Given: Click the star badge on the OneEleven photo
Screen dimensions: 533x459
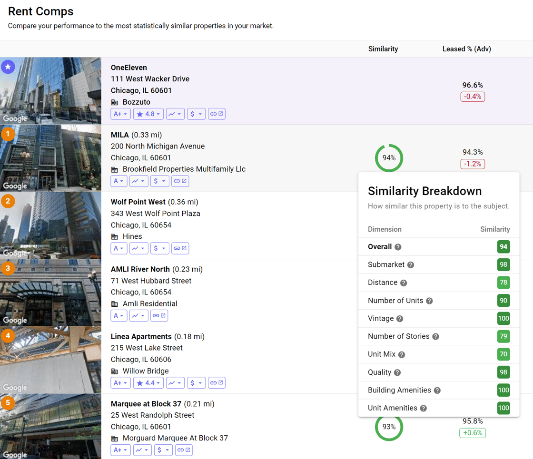Looking at the screenshot, I should pos(8,67).
